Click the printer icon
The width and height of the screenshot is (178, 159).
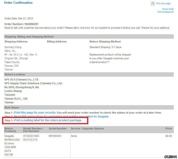coord(153,3)
